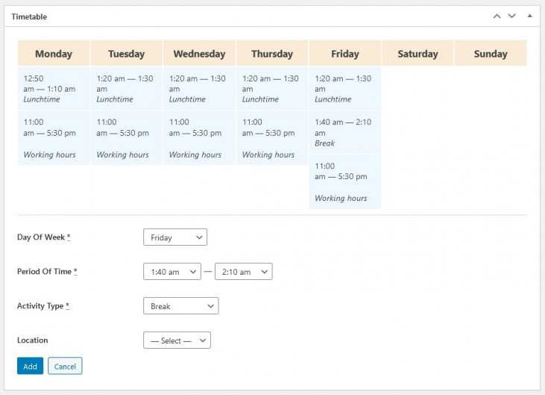The width and height of the screenshot is (545, 395).
Task: Open the Location select dropdown
Action: 177,340
